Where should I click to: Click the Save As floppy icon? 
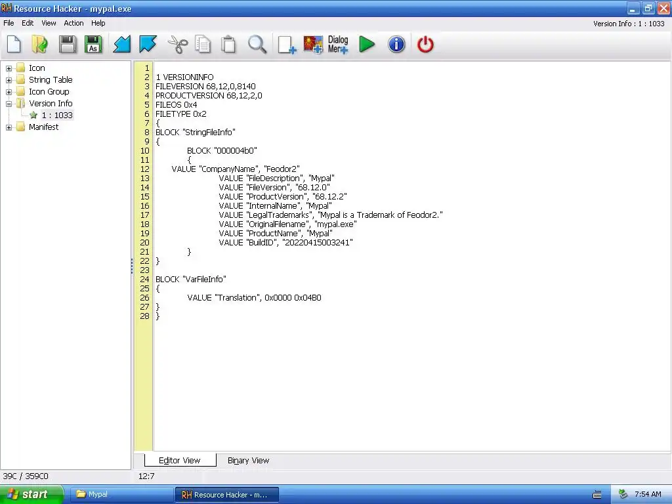point(93,44)
